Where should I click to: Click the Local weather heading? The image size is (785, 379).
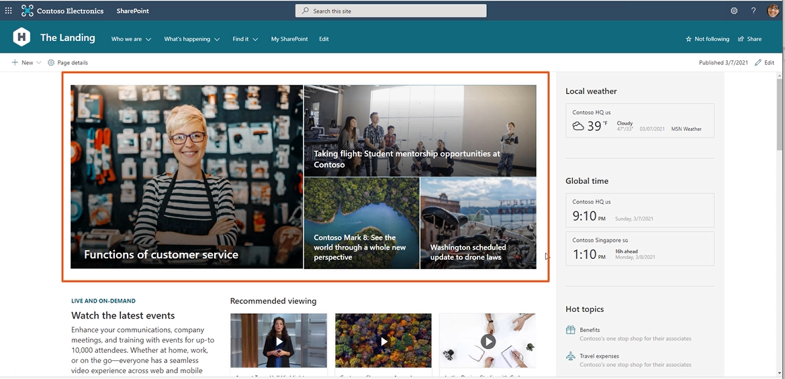click(591, 91)
